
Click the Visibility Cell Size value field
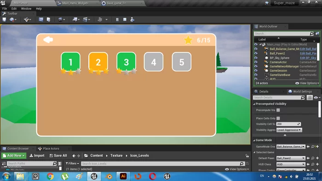tap(288, 124)
